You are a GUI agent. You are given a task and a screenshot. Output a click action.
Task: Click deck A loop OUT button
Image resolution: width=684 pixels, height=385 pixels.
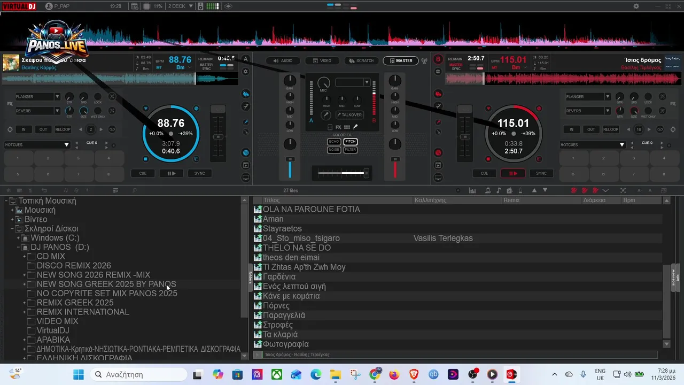[43, 129]
